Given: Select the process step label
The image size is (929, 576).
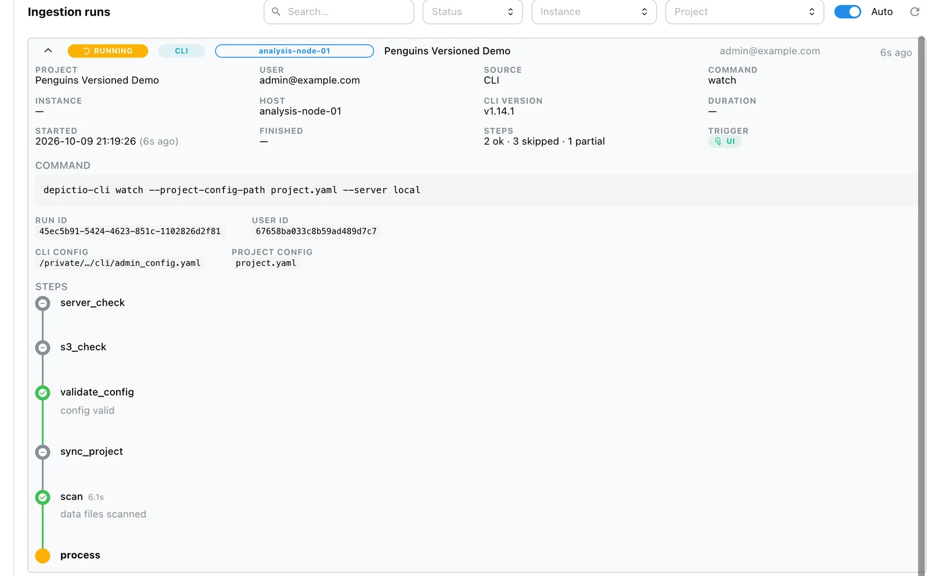Looking at the screenshot, I should [80, 555].
